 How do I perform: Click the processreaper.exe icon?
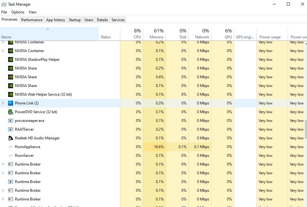tap(11, 121)
